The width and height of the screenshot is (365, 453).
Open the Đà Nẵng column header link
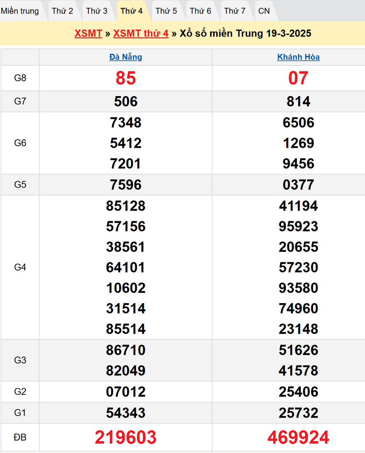tap(126, 57)
